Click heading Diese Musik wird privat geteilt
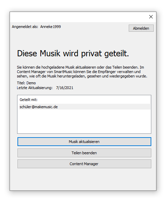 pos(73,53)
